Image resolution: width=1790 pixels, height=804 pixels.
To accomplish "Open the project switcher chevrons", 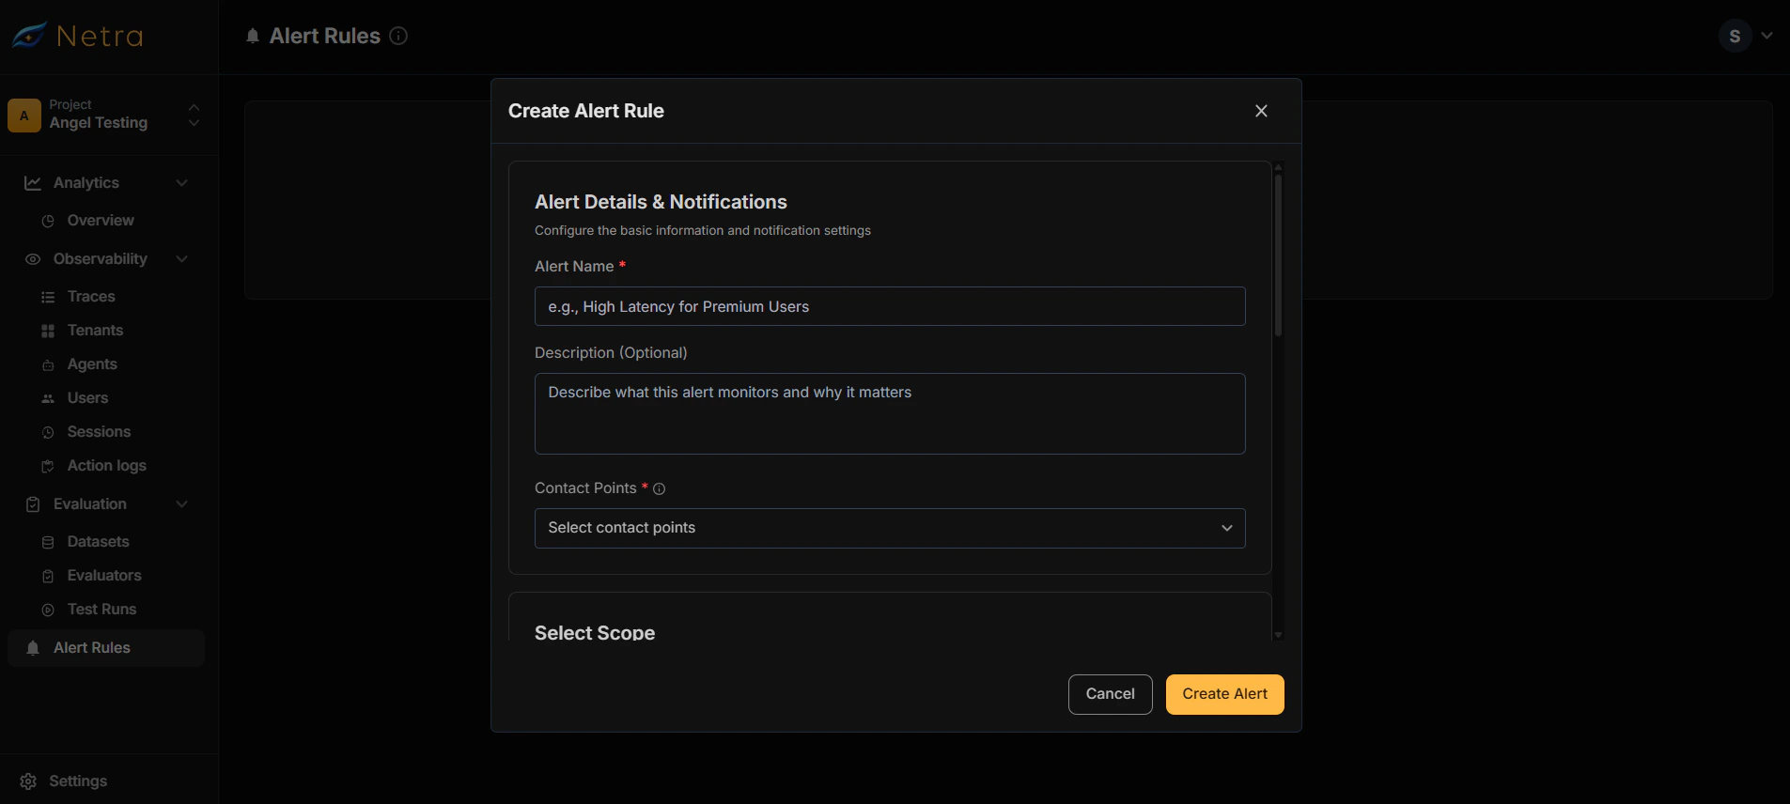I will point(194,115).
